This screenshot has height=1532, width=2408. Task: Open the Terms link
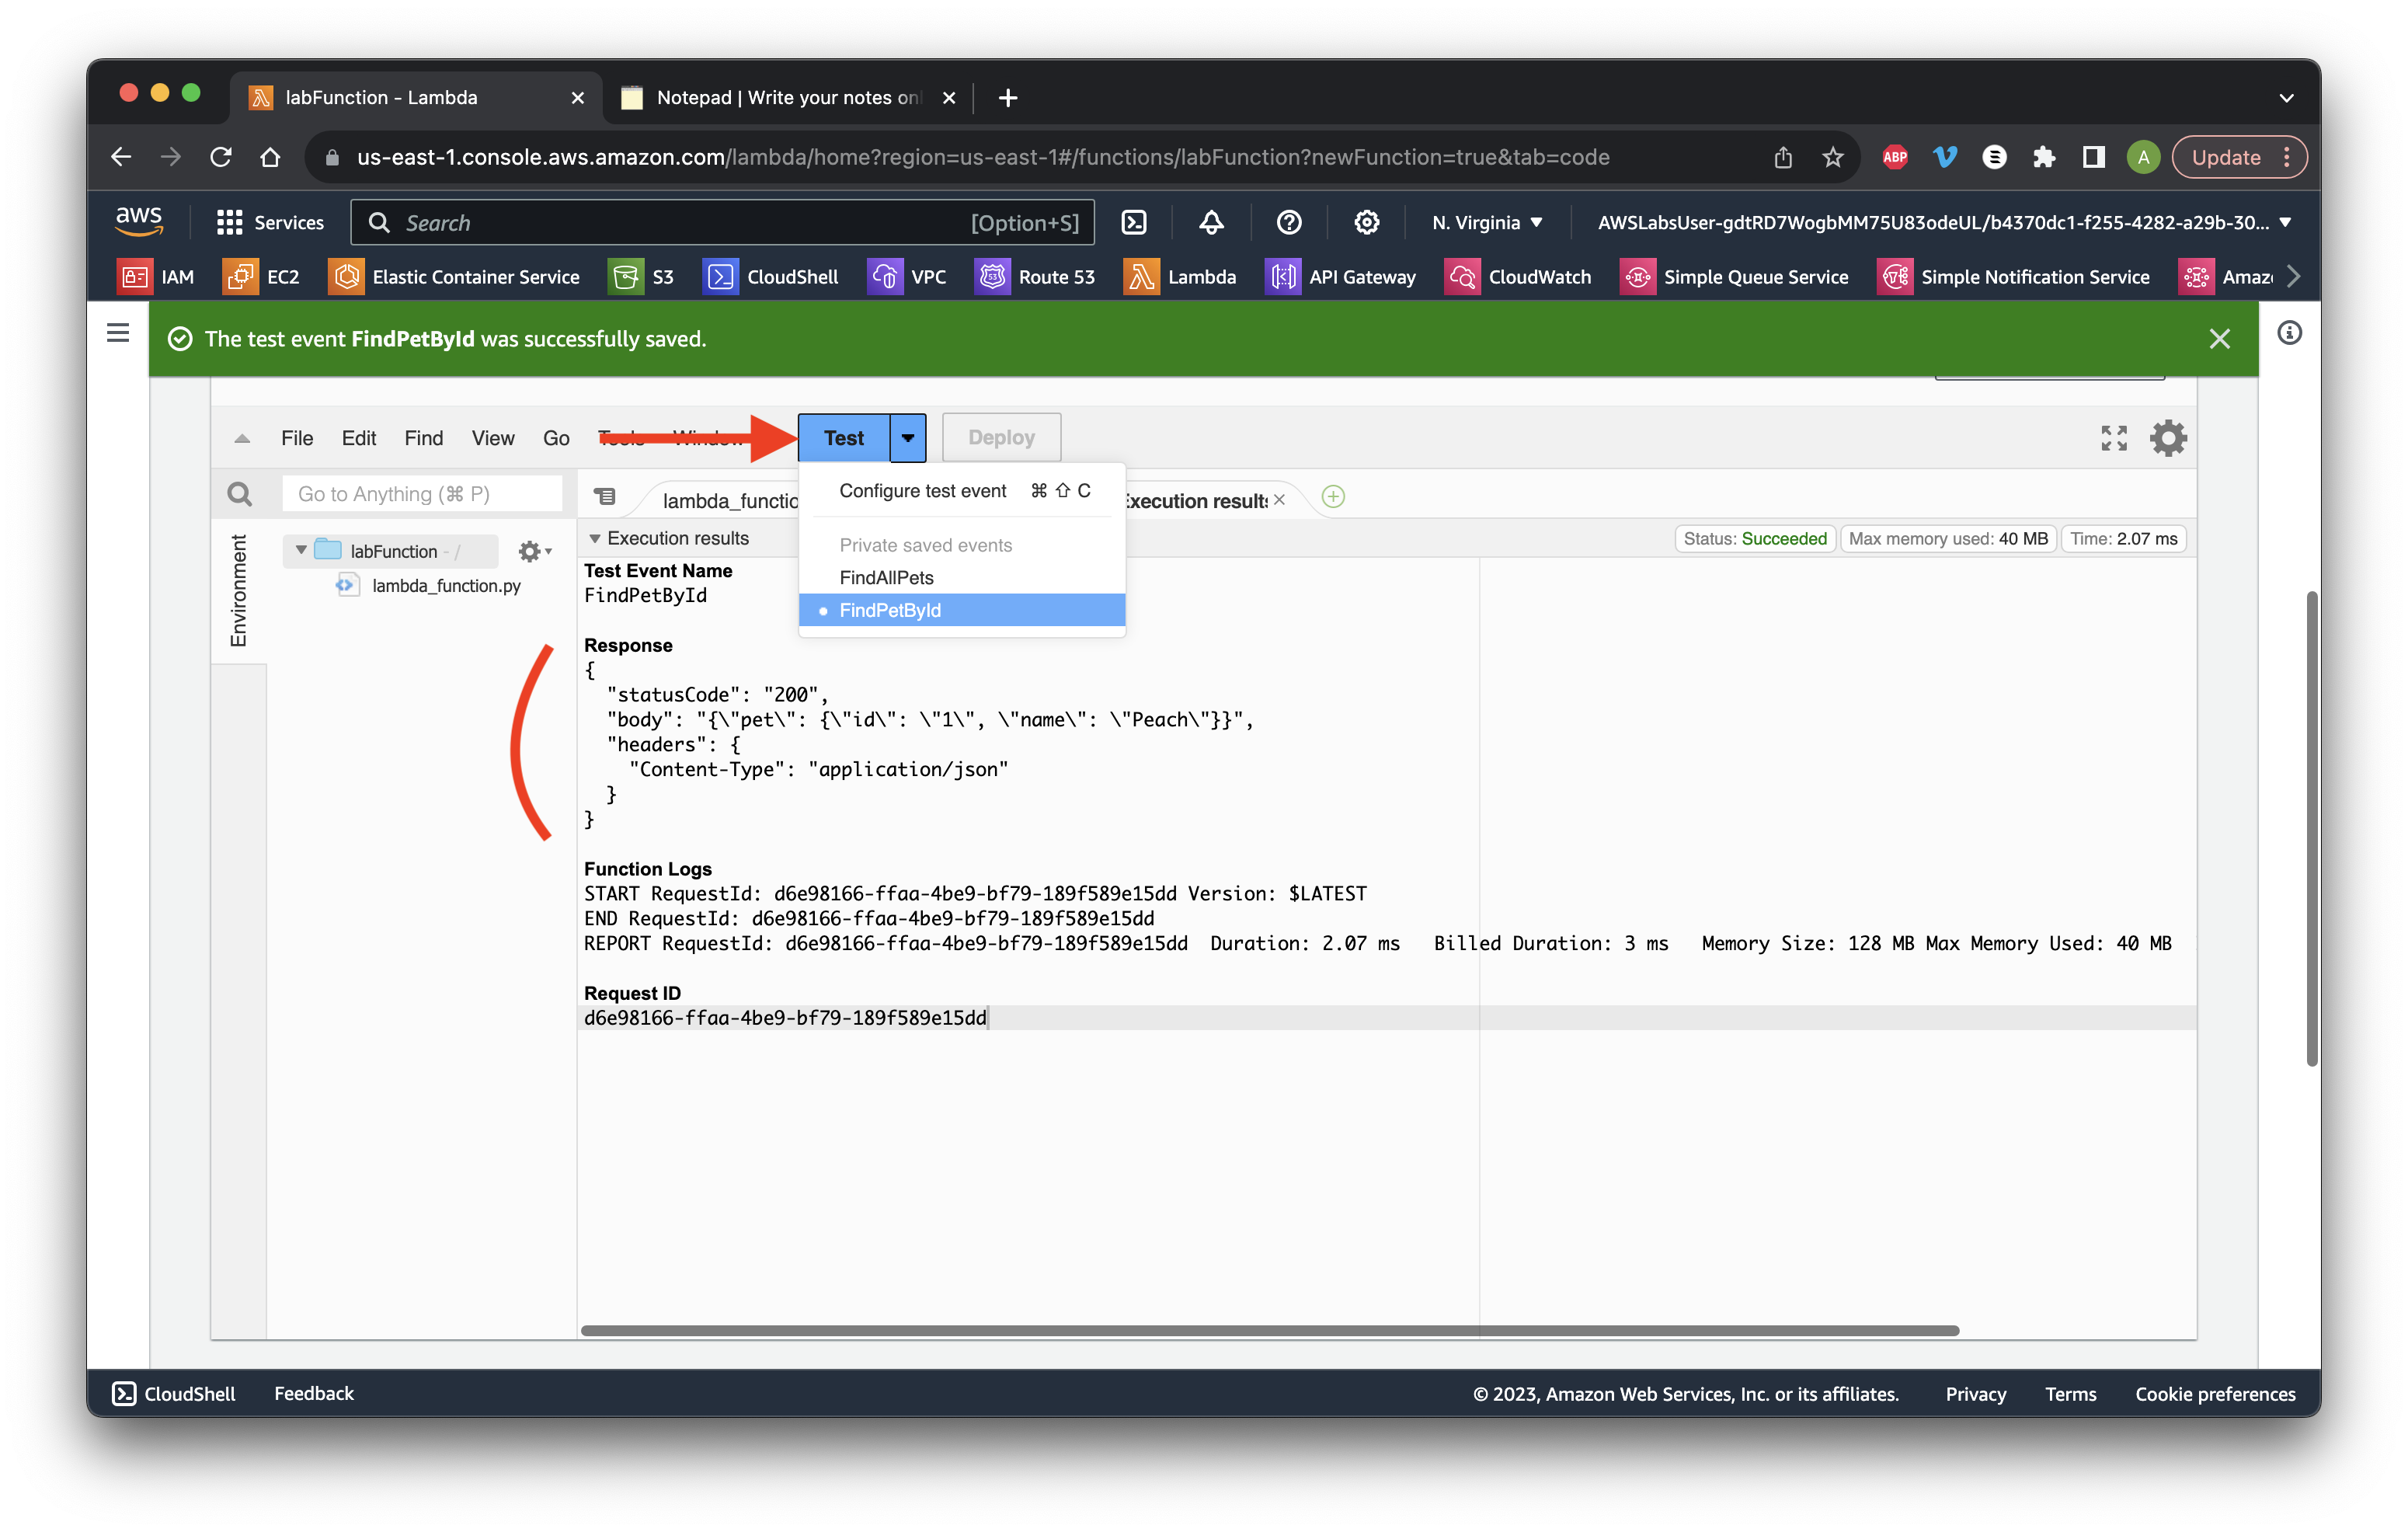coord(2070,1393)
